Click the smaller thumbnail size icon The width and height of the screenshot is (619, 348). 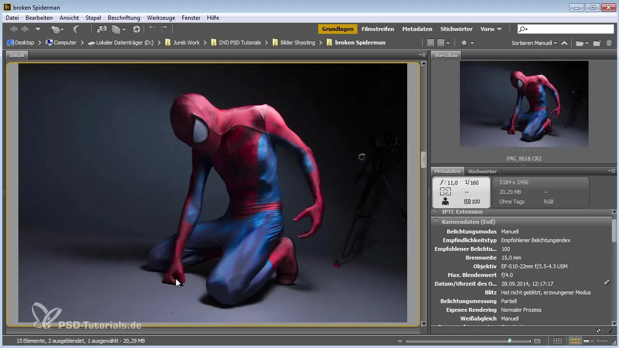coord(400,341)
